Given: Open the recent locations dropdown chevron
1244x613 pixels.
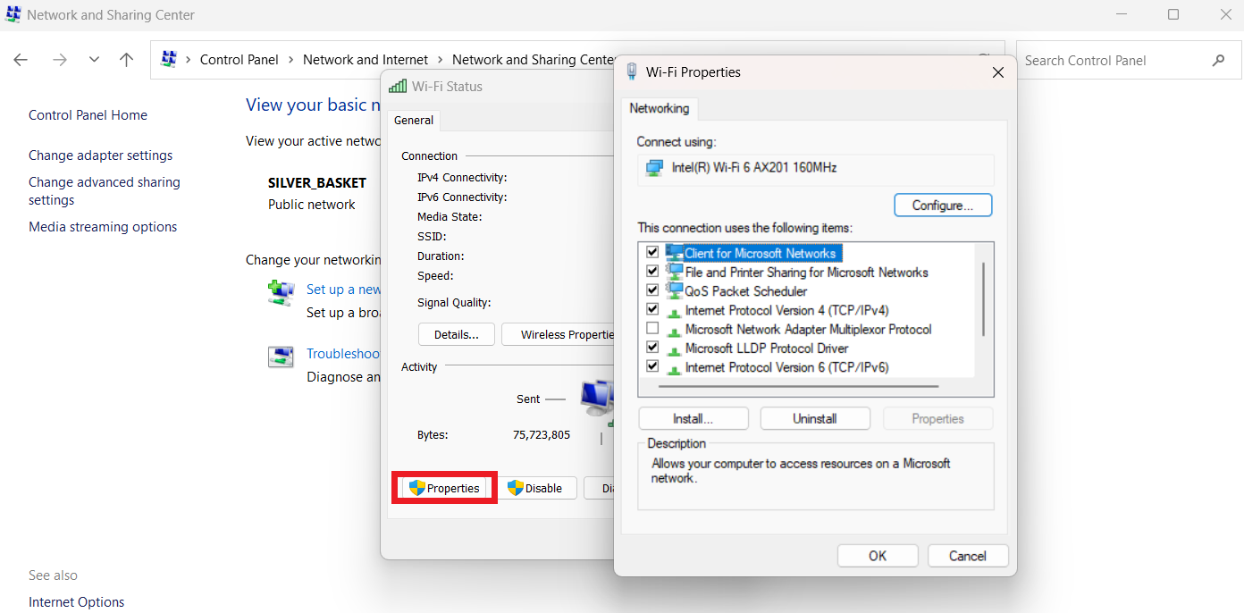Looking at the screenshot, I should tap(94, 60).
